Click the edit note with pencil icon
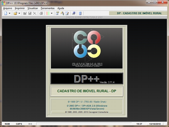The width and height of the screenshot is (169, 127). coord(67,13)
